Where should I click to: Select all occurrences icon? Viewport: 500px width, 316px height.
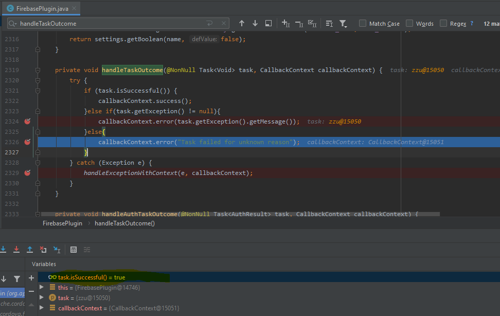pyautogui.click(x=312, y=23)
